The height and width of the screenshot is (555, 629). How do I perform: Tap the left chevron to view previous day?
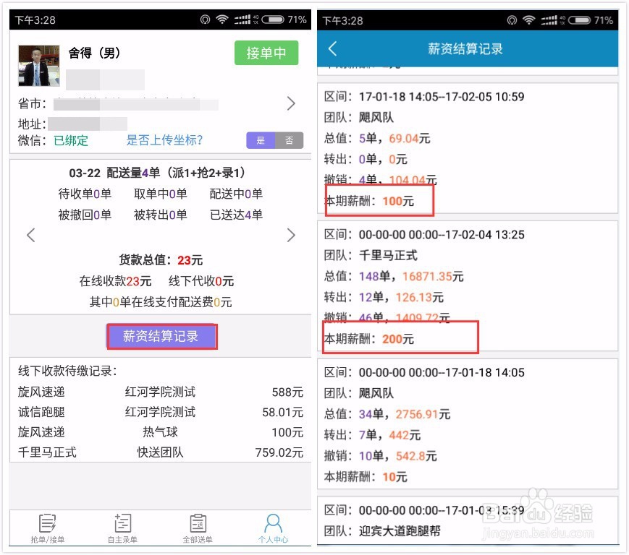click(x=30, y=235)
